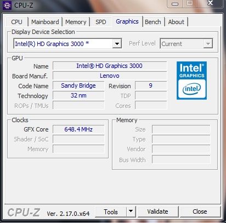Minimize the CPU-Z window
The image size is (226, 223).
(175, 4)
